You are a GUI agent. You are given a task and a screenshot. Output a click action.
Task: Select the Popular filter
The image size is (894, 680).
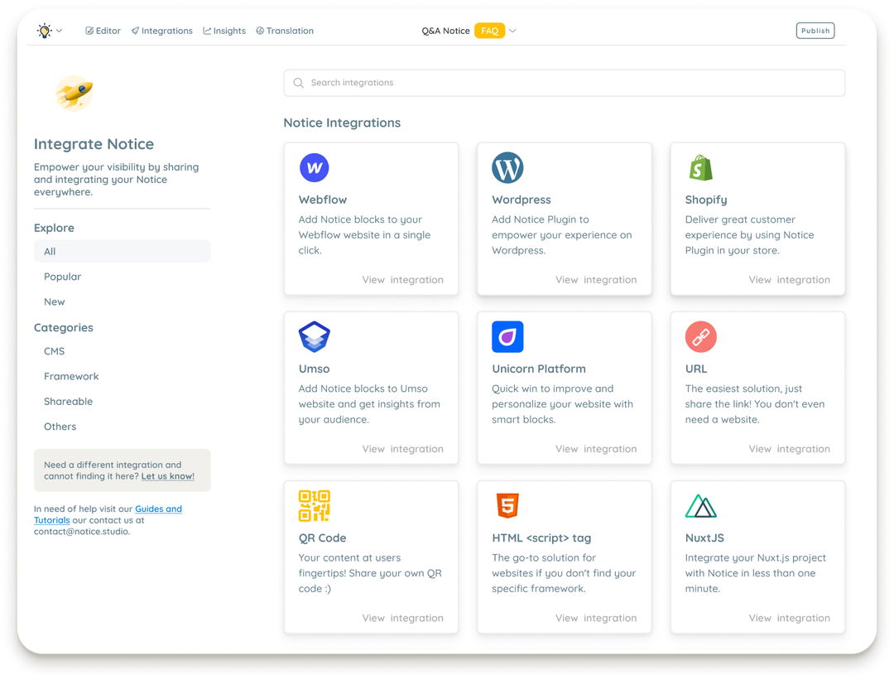click(x=62, y=277)
